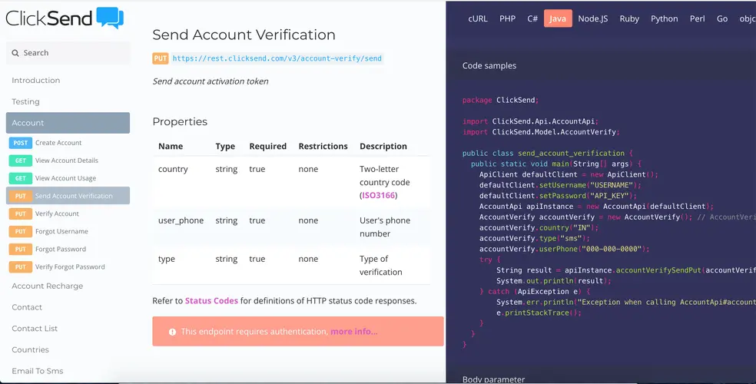This screenshot has height=384, width=756.
Task: Click the Code samples heading
Action: pos(489,66)
